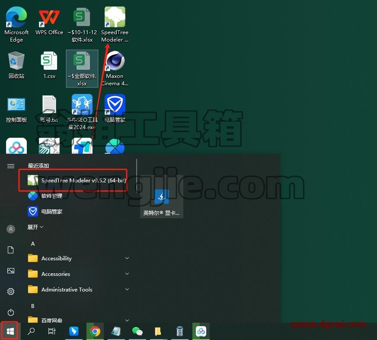Click the letter A index header

[x=33, y=244]
